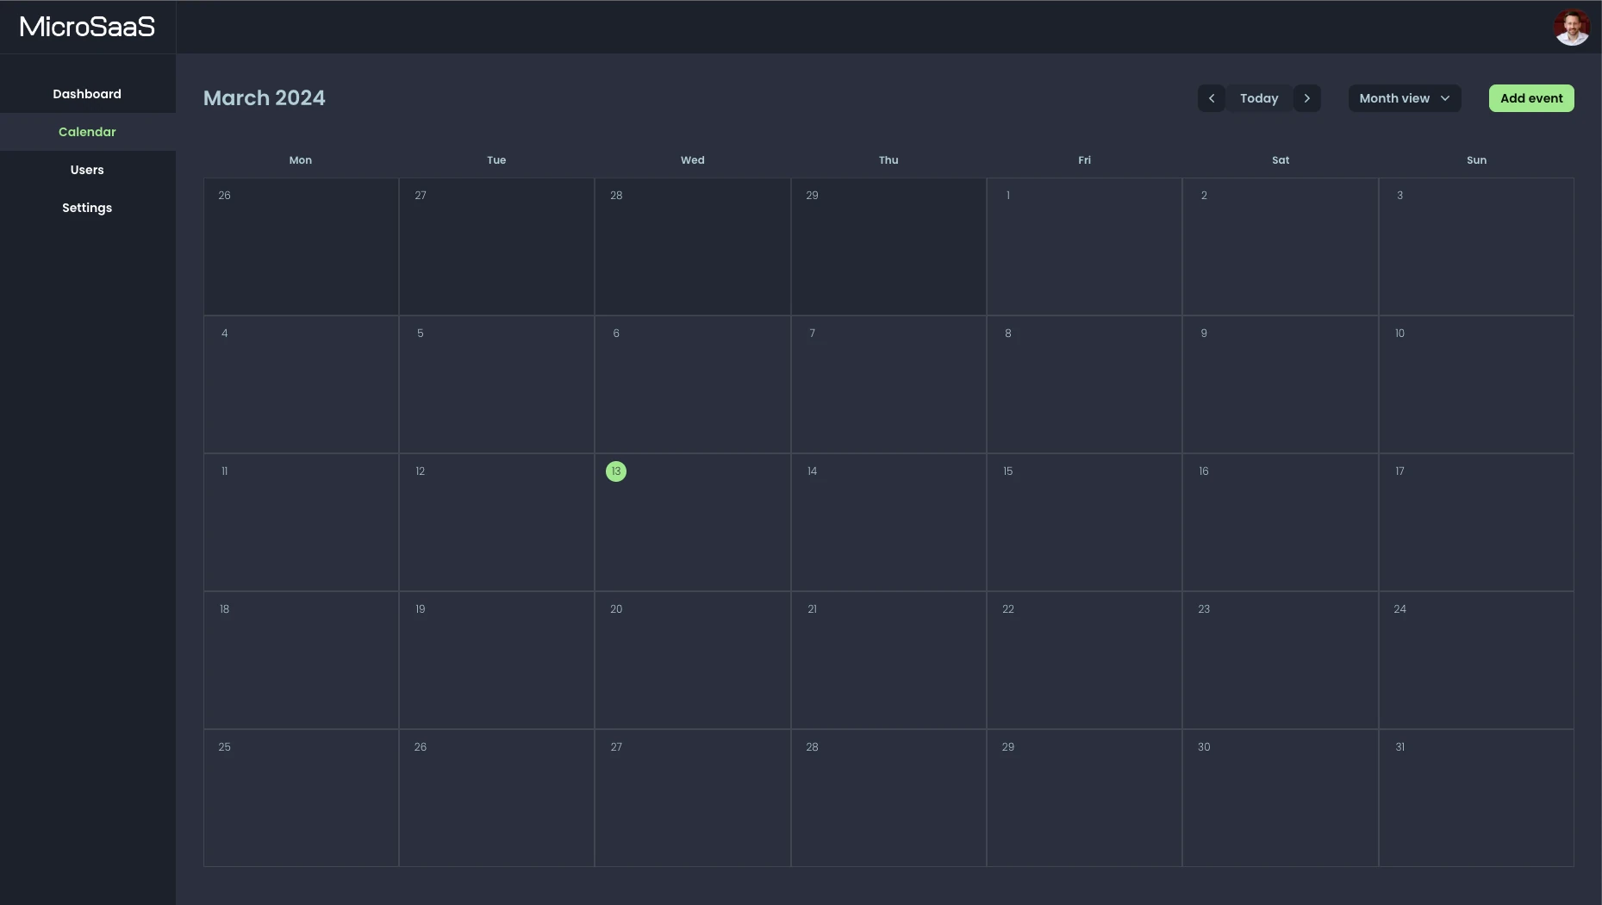Click the previous month chevron arrow
The image size is (1602, 905).
click(x=1211, y=98)
